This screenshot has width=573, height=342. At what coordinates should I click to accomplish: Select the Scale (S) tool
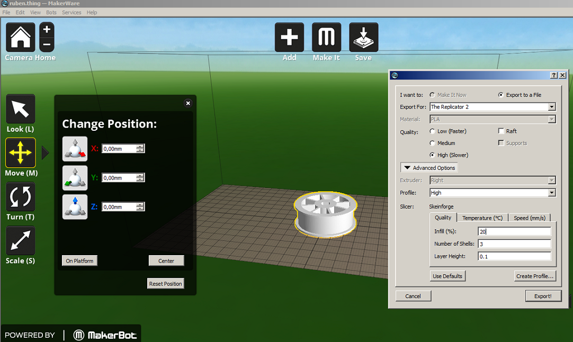(21, 240)
